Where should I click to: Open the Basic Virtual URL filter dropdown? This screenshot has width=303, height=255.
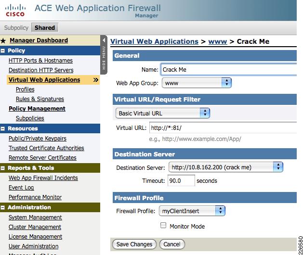[162, 113]
